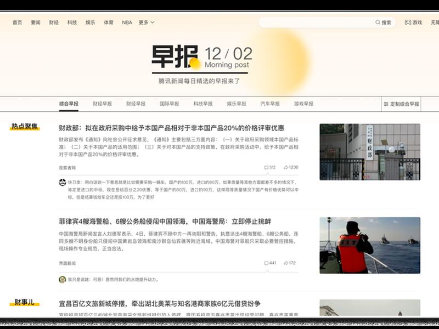Switch to the 科技早报 tab

(x=203, y=104)
